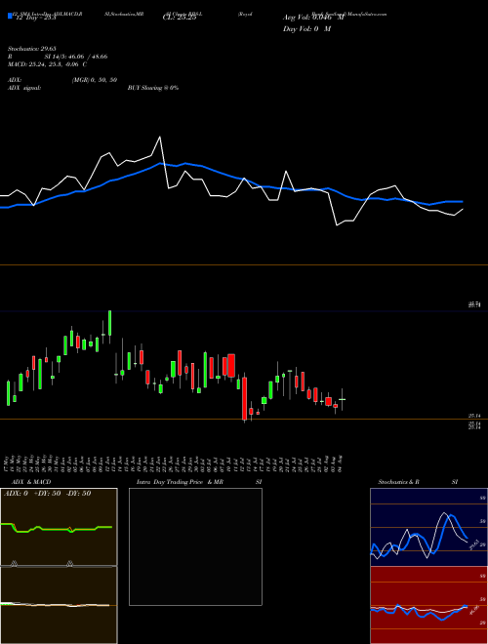Click the green ADX line in ADX panel
488x644 pixels.
coord(57,528)
